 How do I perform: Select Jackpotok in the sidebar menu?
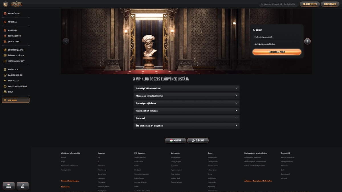(x=13, y=42)
